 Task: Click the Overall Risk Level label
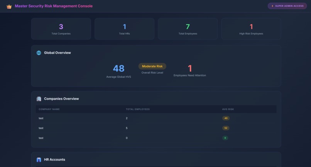pyautogui.click(x=152, y=73)
